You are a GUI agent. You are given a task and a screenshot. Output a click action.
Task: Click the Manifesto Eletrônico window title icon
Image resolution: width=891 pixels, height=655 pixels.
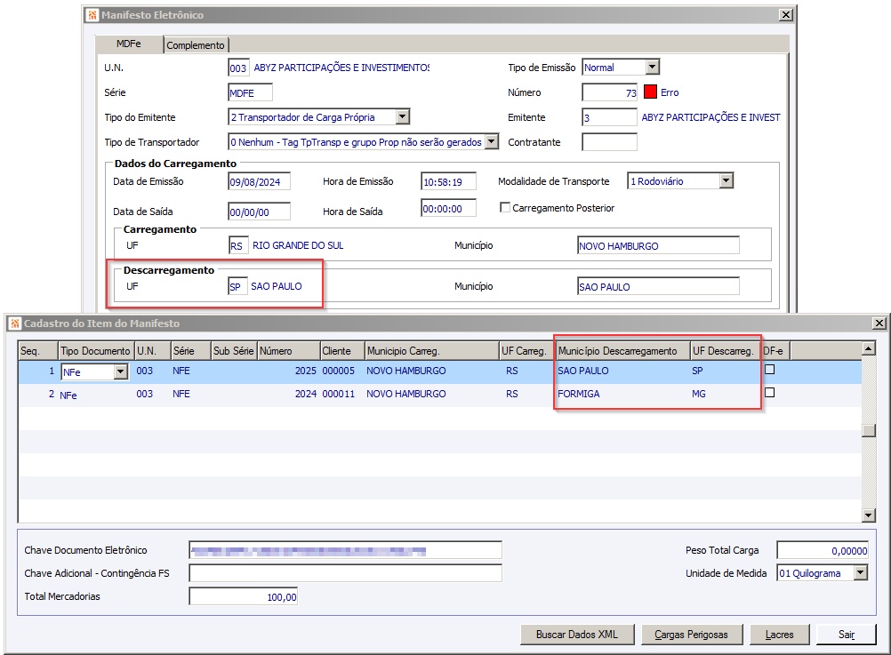click(92, 15)
